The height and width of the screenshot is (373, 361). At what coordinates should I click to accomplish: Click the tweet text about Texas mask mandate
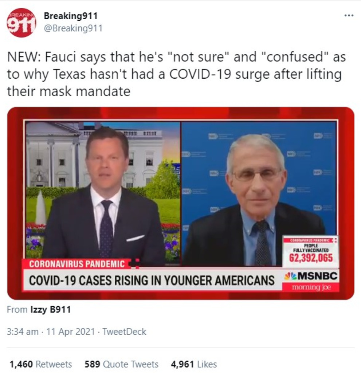point(176,74)
